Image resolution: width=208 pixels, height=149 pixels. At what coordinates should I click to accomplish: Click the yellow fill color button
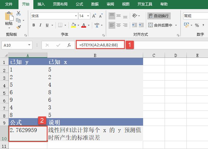(73, 25)
